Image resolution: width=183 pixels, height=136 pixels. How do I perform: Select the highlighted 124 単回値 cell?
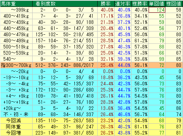click(x=157, y=10)
